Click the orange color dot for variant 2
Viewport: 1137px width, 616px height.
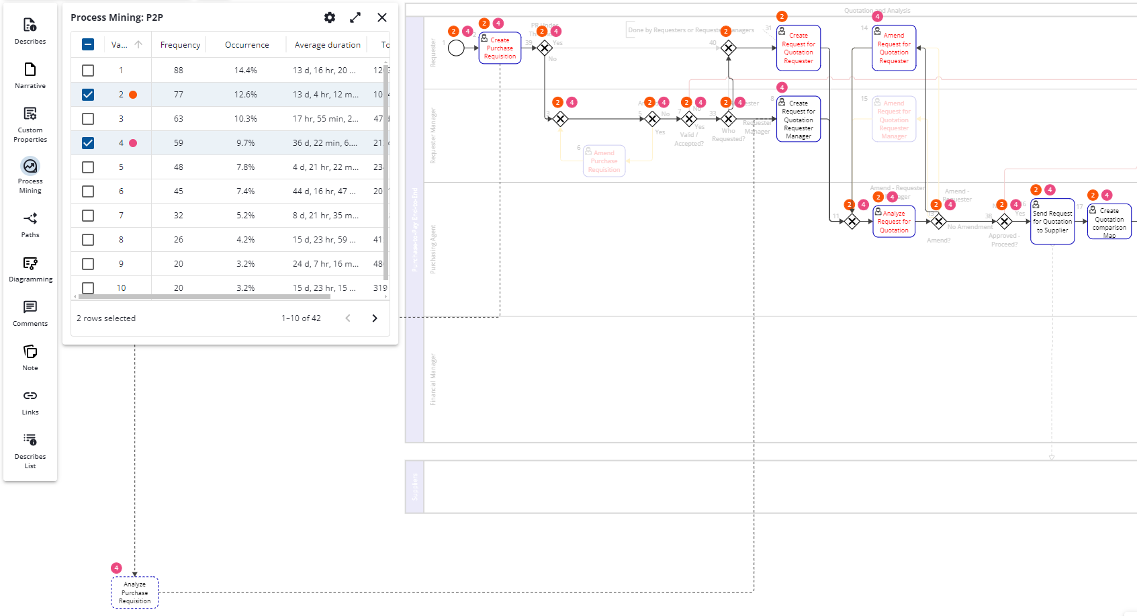click(x=133, y=95)
